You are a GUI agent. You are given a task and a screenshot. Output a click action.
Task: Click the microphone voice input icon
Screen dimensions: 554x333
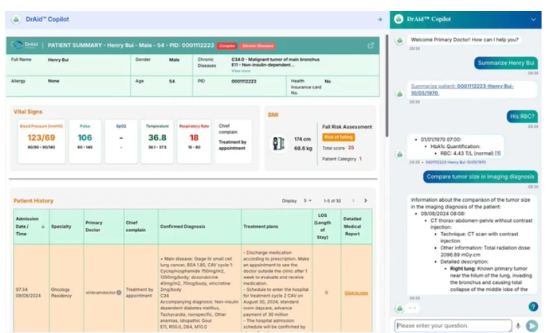(x=518, y=326)
